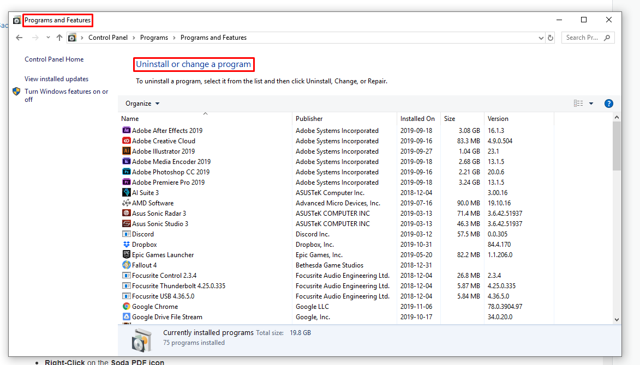
Task: Click the Focusrite Thunderbolt 4.25.0.335 icon
Action: pyautogui.click(x=127, y=285)
